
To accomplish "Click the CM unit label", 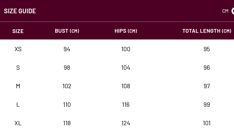I will [x=225, y=11].
